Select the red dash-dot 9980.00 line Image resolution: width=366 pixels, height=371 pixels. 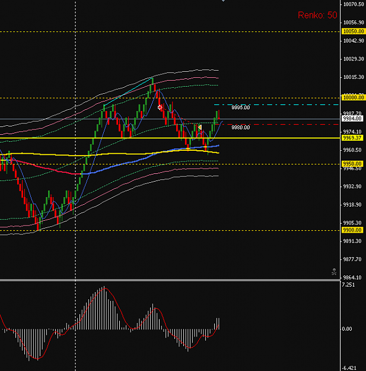coord(276,125)
